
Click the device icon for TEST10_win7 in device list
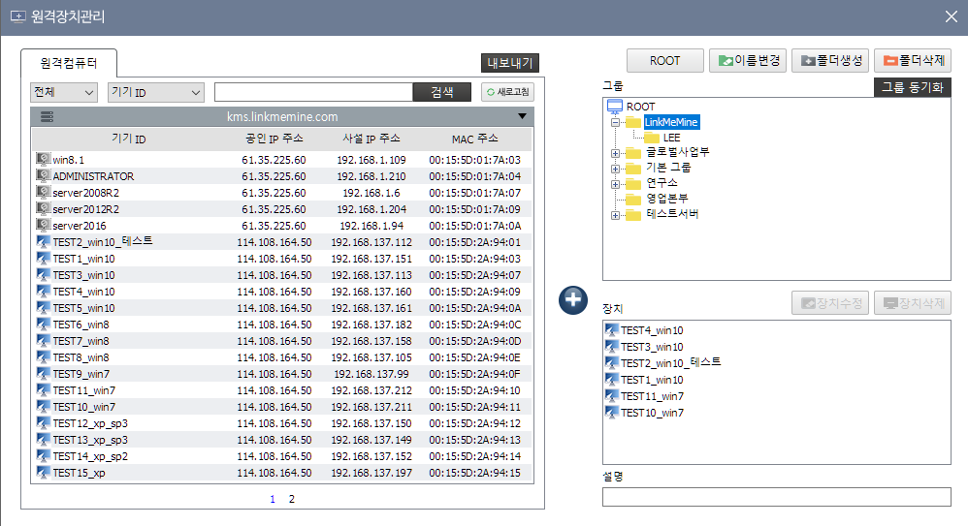(611, 413)
